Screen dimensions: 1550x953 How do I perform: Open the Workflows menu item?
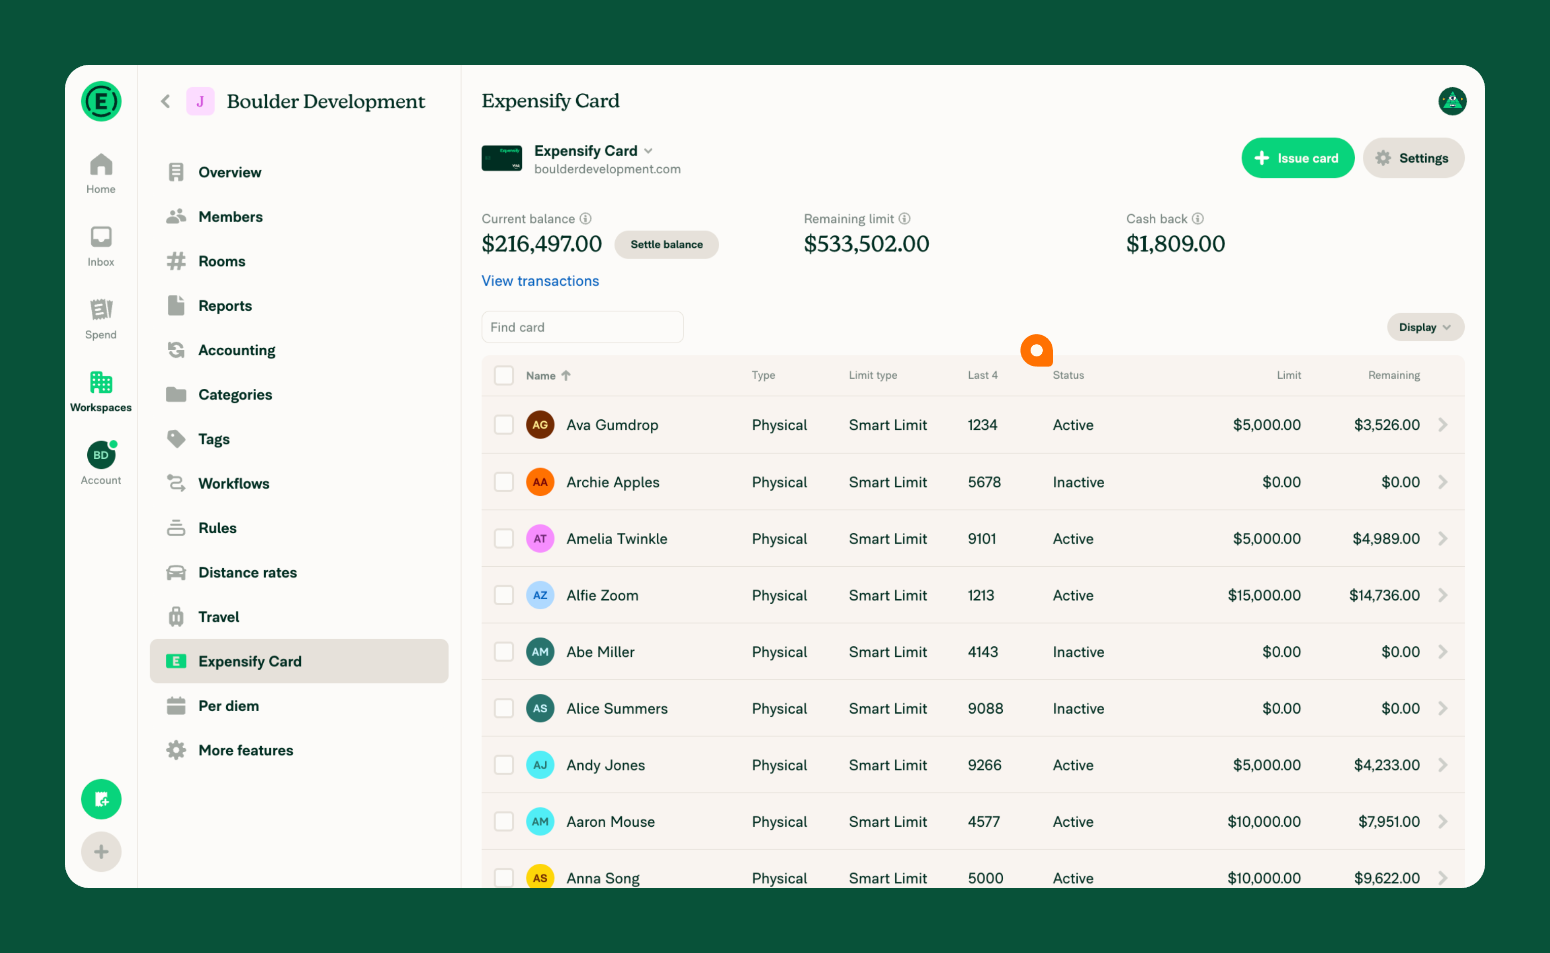(x=299, y=484)
